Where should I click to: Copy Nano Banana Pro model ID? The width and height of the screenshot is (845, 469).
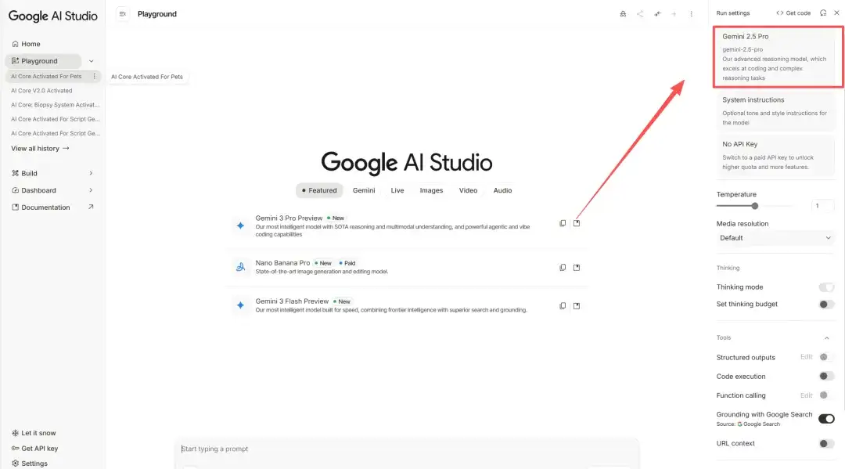[563, 267]
